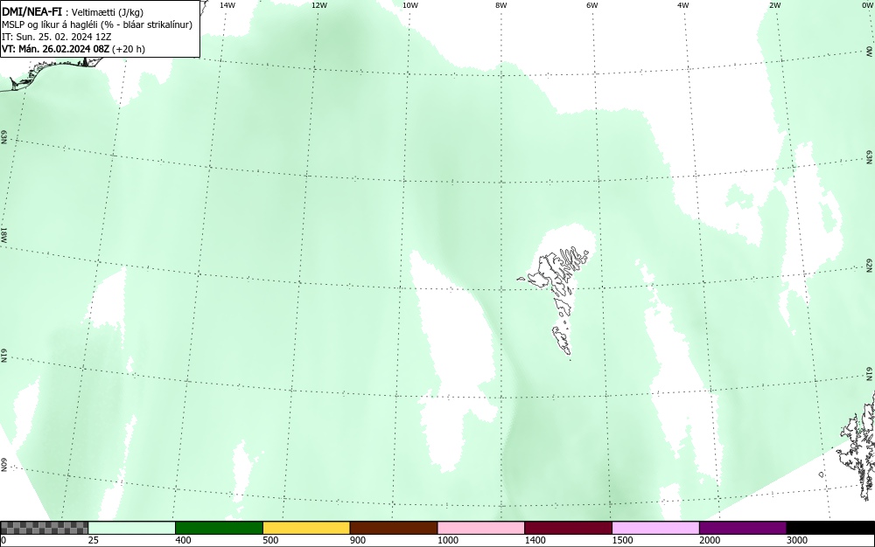Click the '61N' label on right edge
Image resolution: width=875 pixels, height=547 pixels.
(870, 374)
